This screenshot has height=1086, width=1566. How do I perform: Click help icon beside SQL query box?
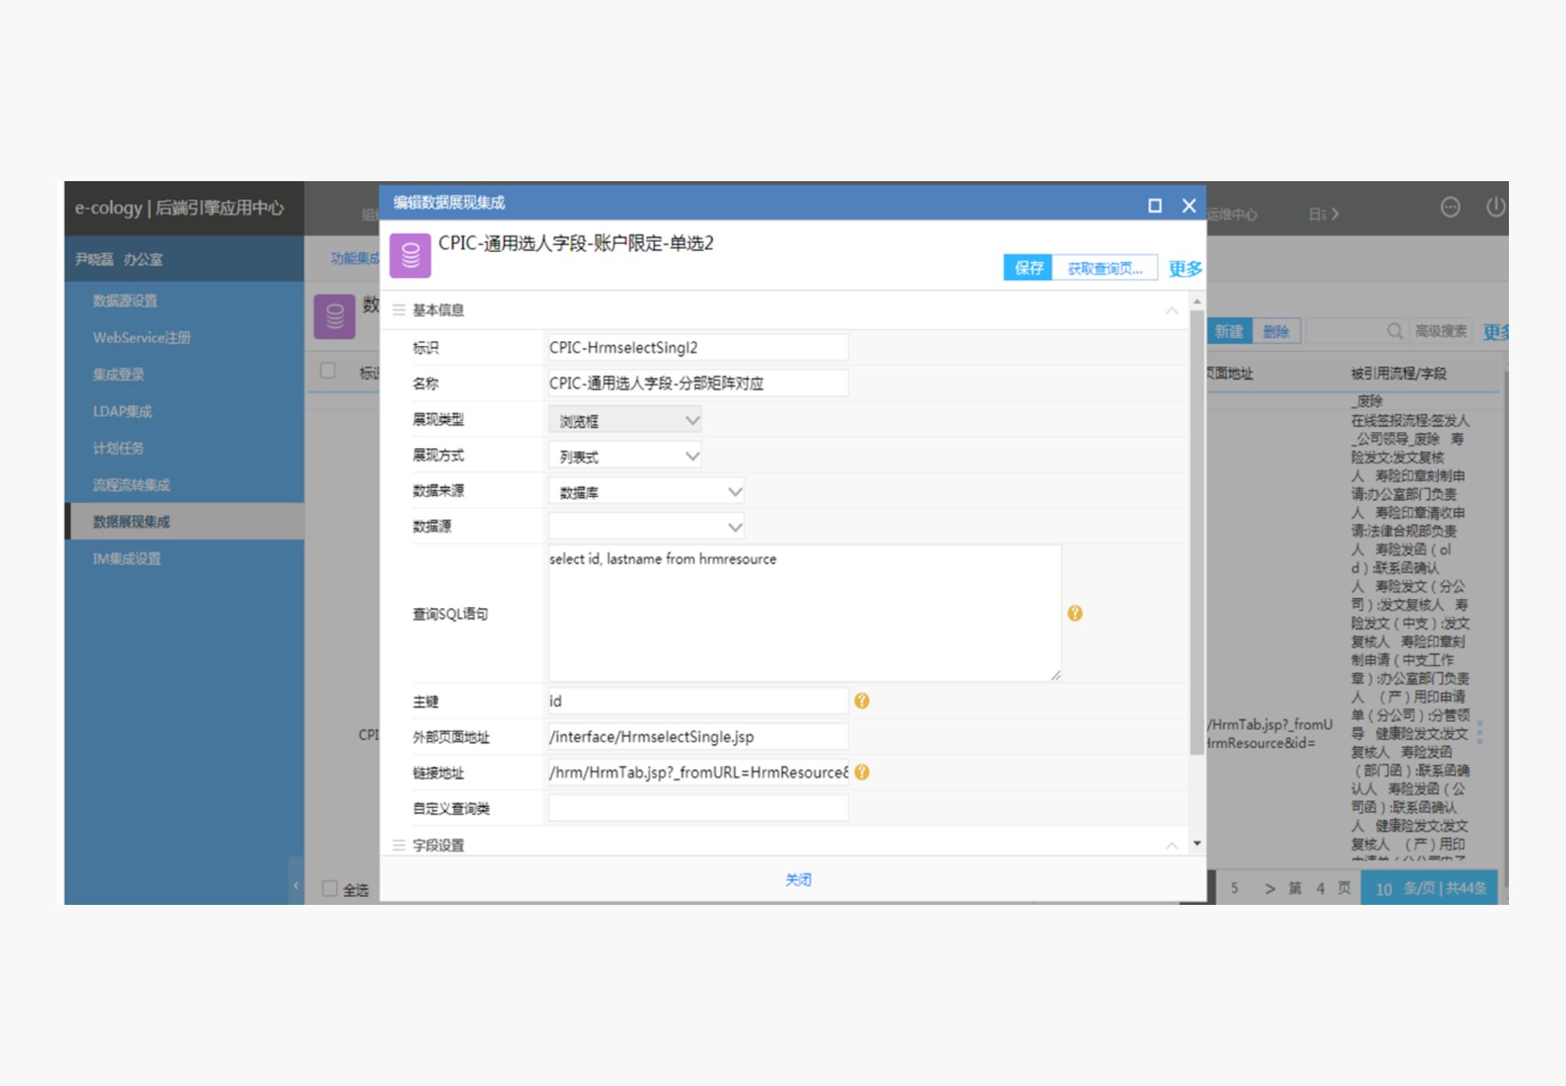(1074, 613)
